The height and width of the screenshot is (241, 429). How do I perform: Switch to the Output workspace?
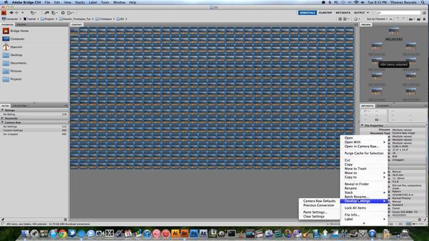point(359,13)
